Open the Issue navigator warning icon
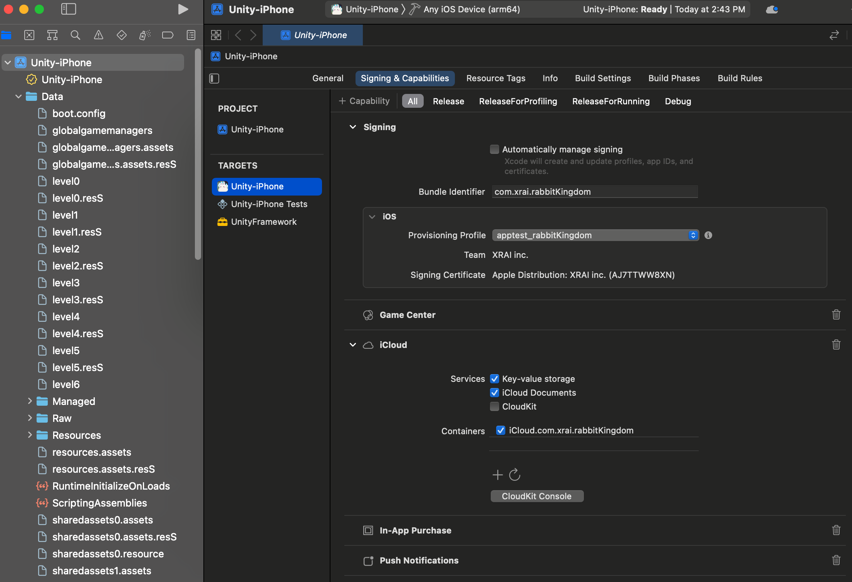The image size is (852, 582). [99, 35]
